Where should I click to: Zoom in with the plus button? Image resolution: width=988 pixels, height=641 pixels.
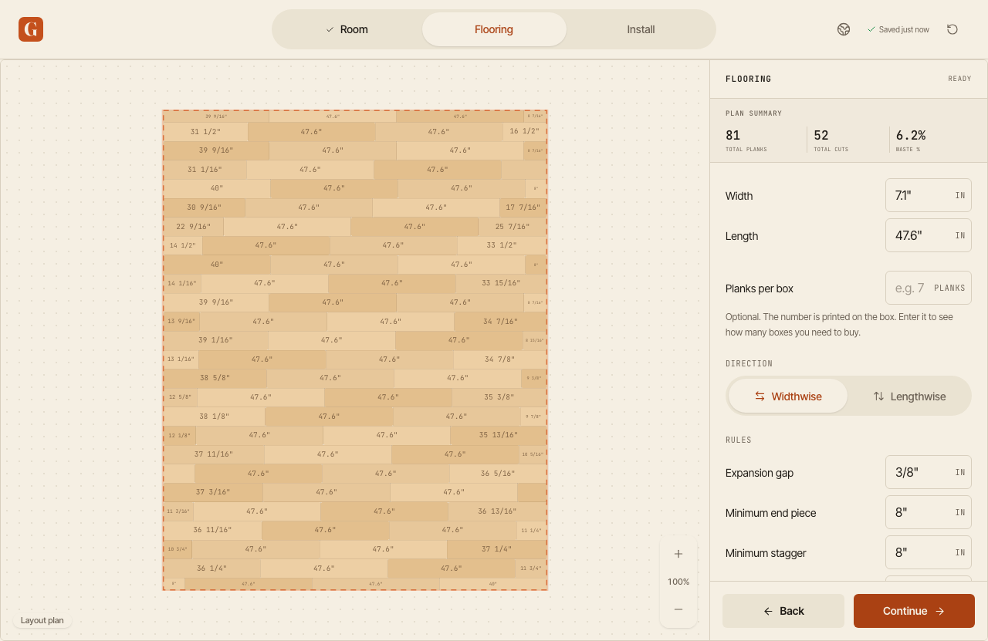pyautogui.click(x=678, y=554)
